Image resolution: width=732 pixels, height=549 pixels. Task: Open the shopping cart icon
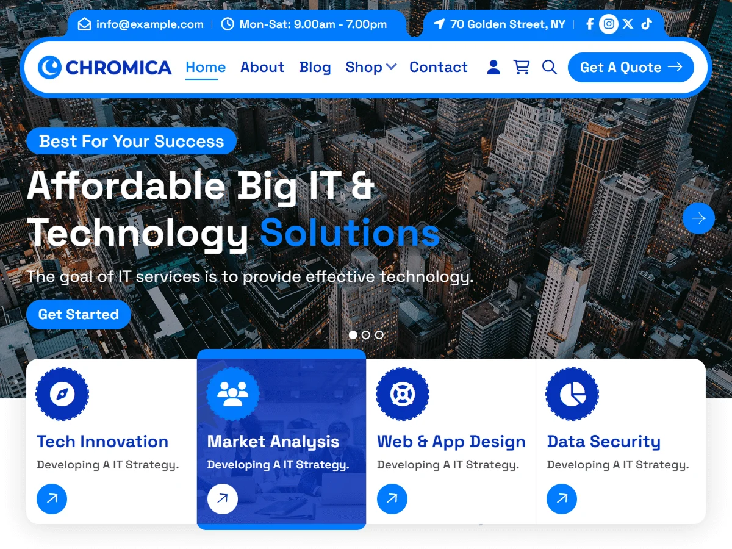click(x=522, y=67)
